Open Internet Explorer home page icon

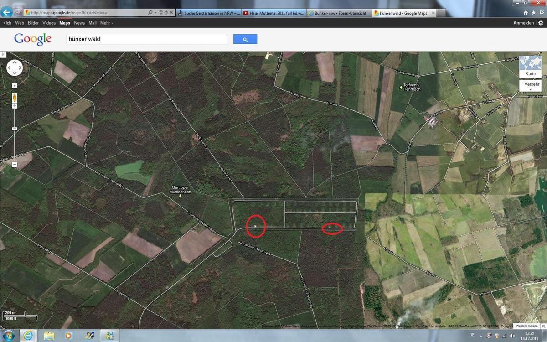[x=526, y=13]
